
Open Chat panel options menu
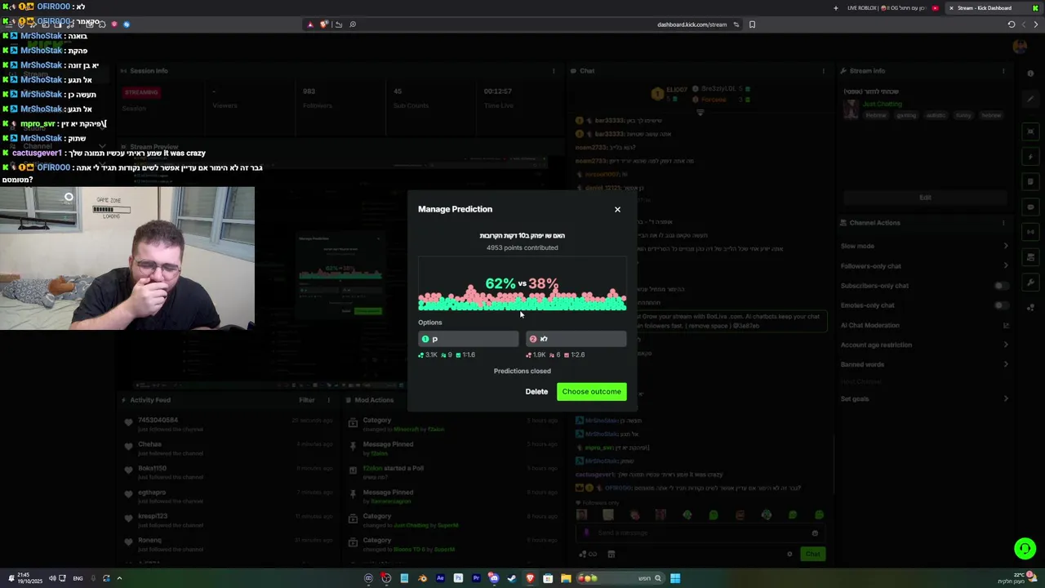(823, 71)
